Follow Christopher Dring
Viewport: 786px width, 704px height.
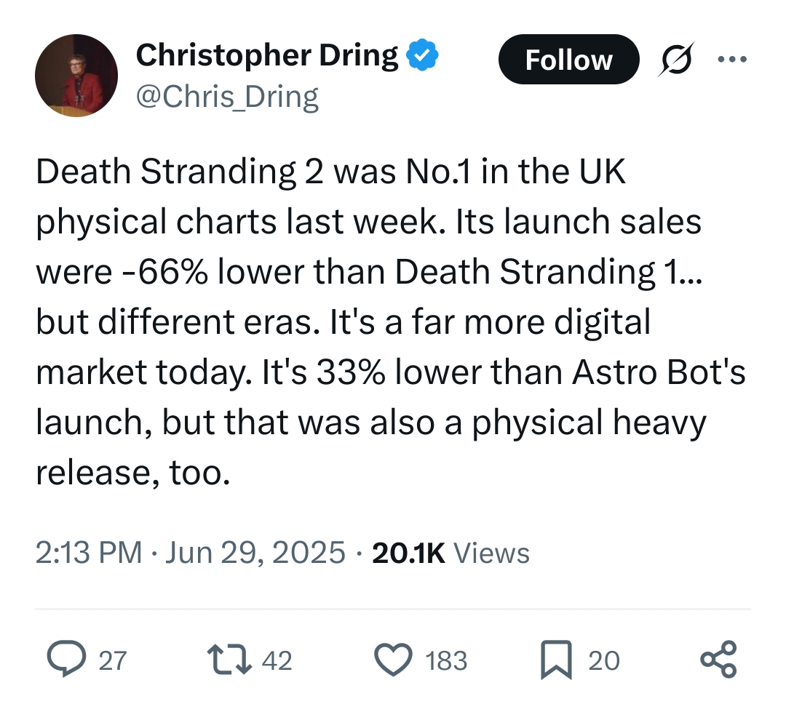[568, 59]
